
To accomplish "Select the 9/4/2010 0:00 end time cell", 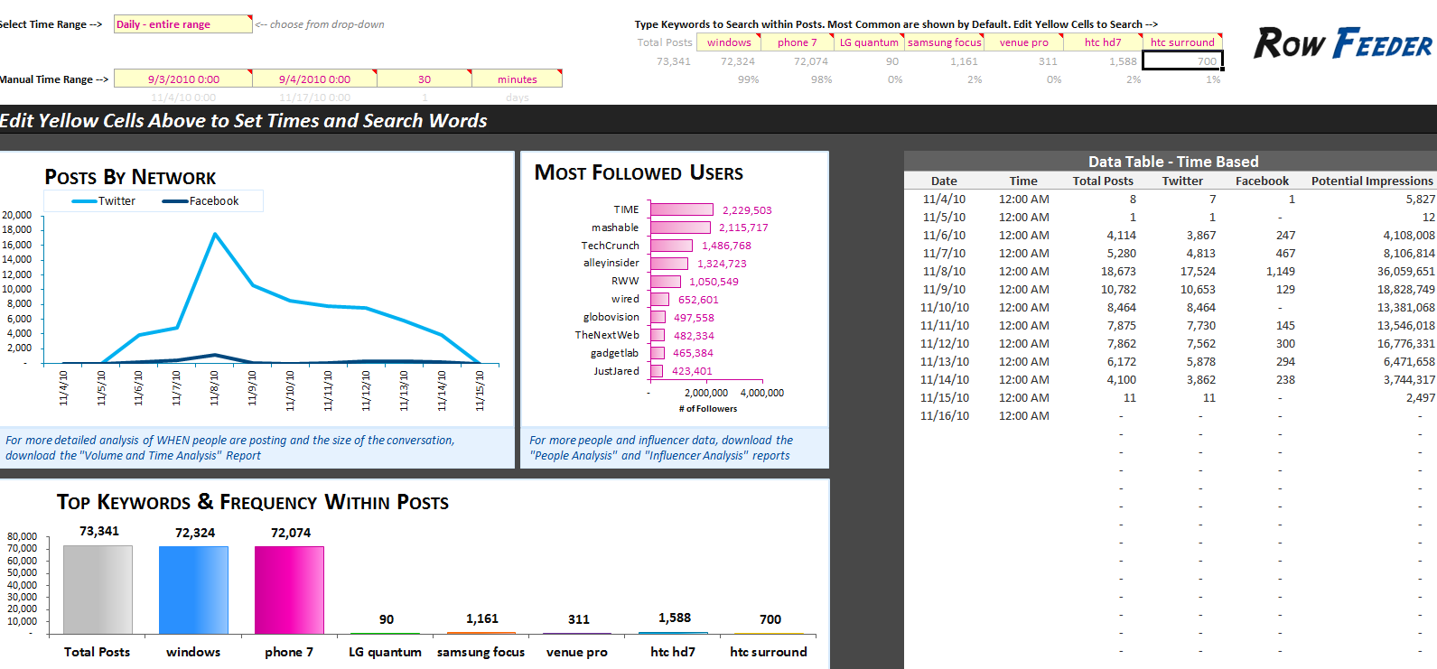I will [x=314, y=79].
